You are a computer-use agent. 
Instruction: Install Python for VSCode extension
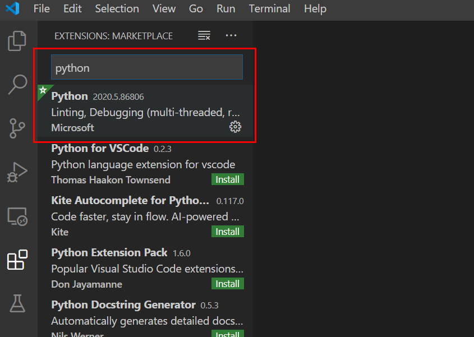pyautogui.click(x=228, y=179)
